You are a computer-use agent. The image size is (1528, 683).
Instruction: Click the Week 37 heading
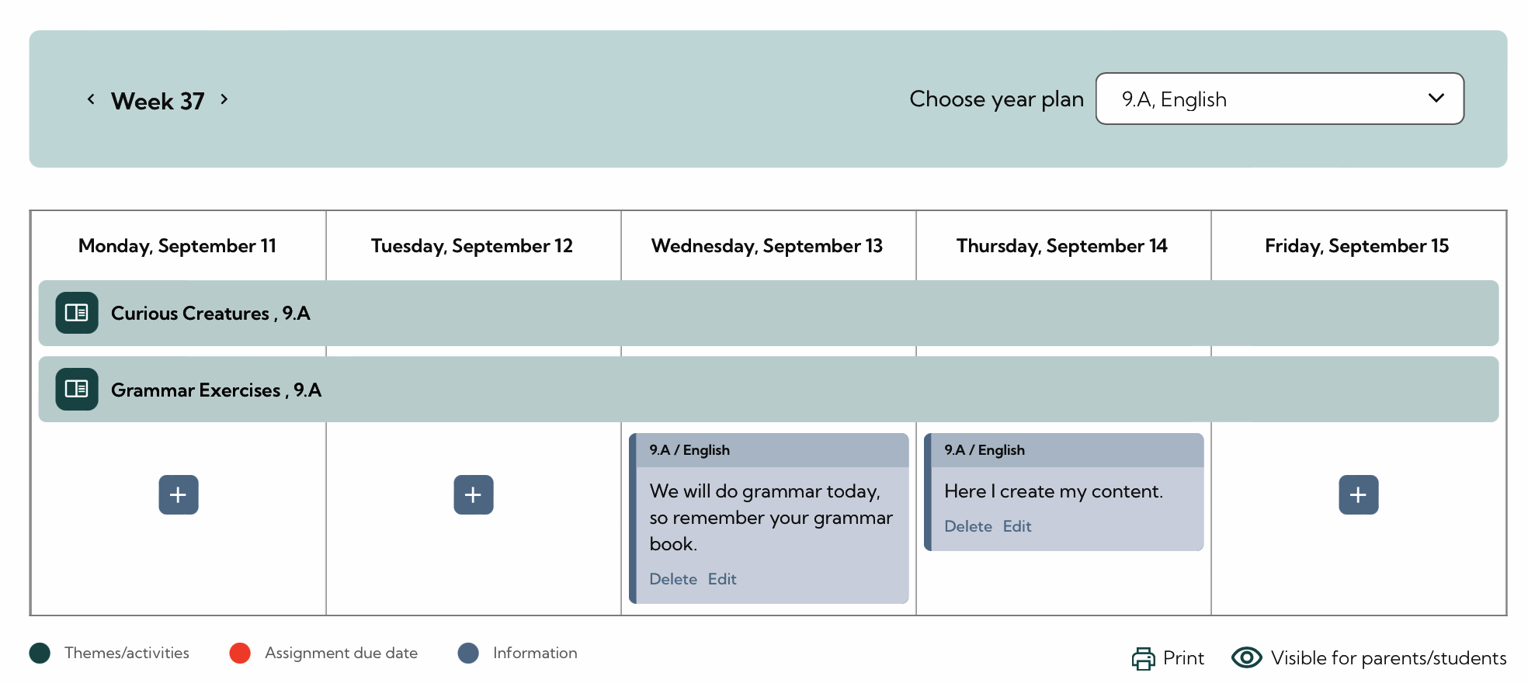(x=158, y=101)
